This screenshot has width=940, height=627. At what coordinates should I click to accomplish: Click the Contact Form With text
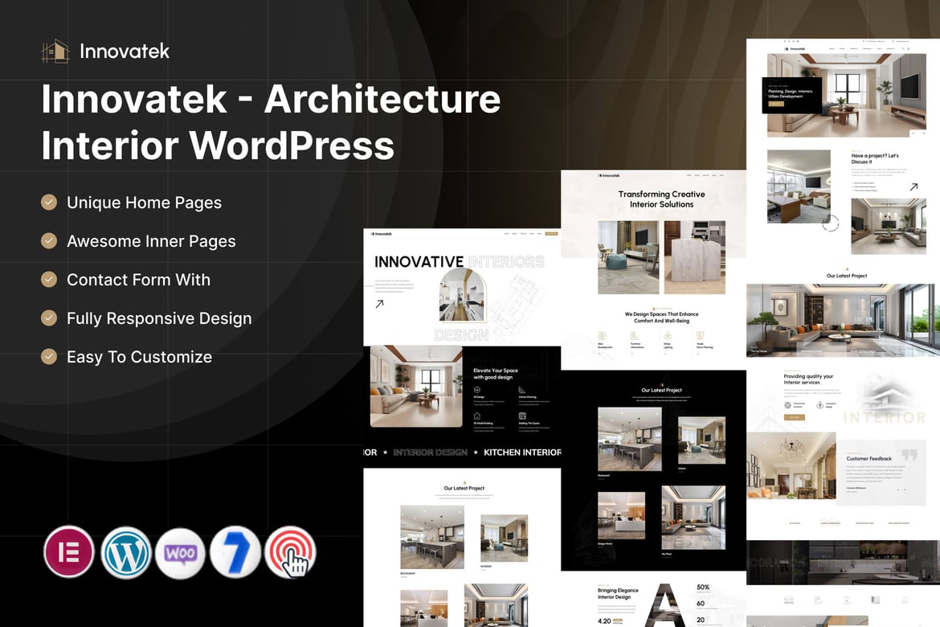pyautogui.click(x=138, y=280)
